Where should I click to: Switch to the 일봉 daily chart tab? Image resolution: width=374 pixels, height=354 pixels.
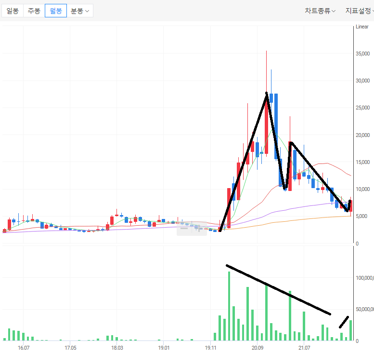point(13,11)
